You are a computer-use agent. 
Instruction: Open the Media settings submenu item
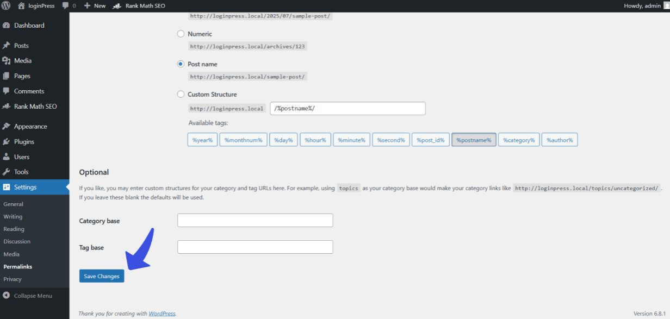[11, 254]
